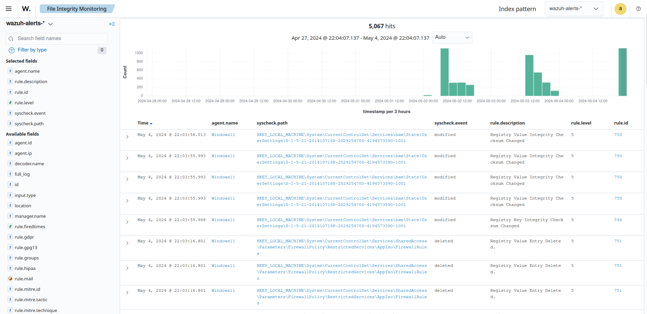Click the user avatar 'a'
Image resolution: width=647 pixels, height=314 pixels.
click(620, 9)
